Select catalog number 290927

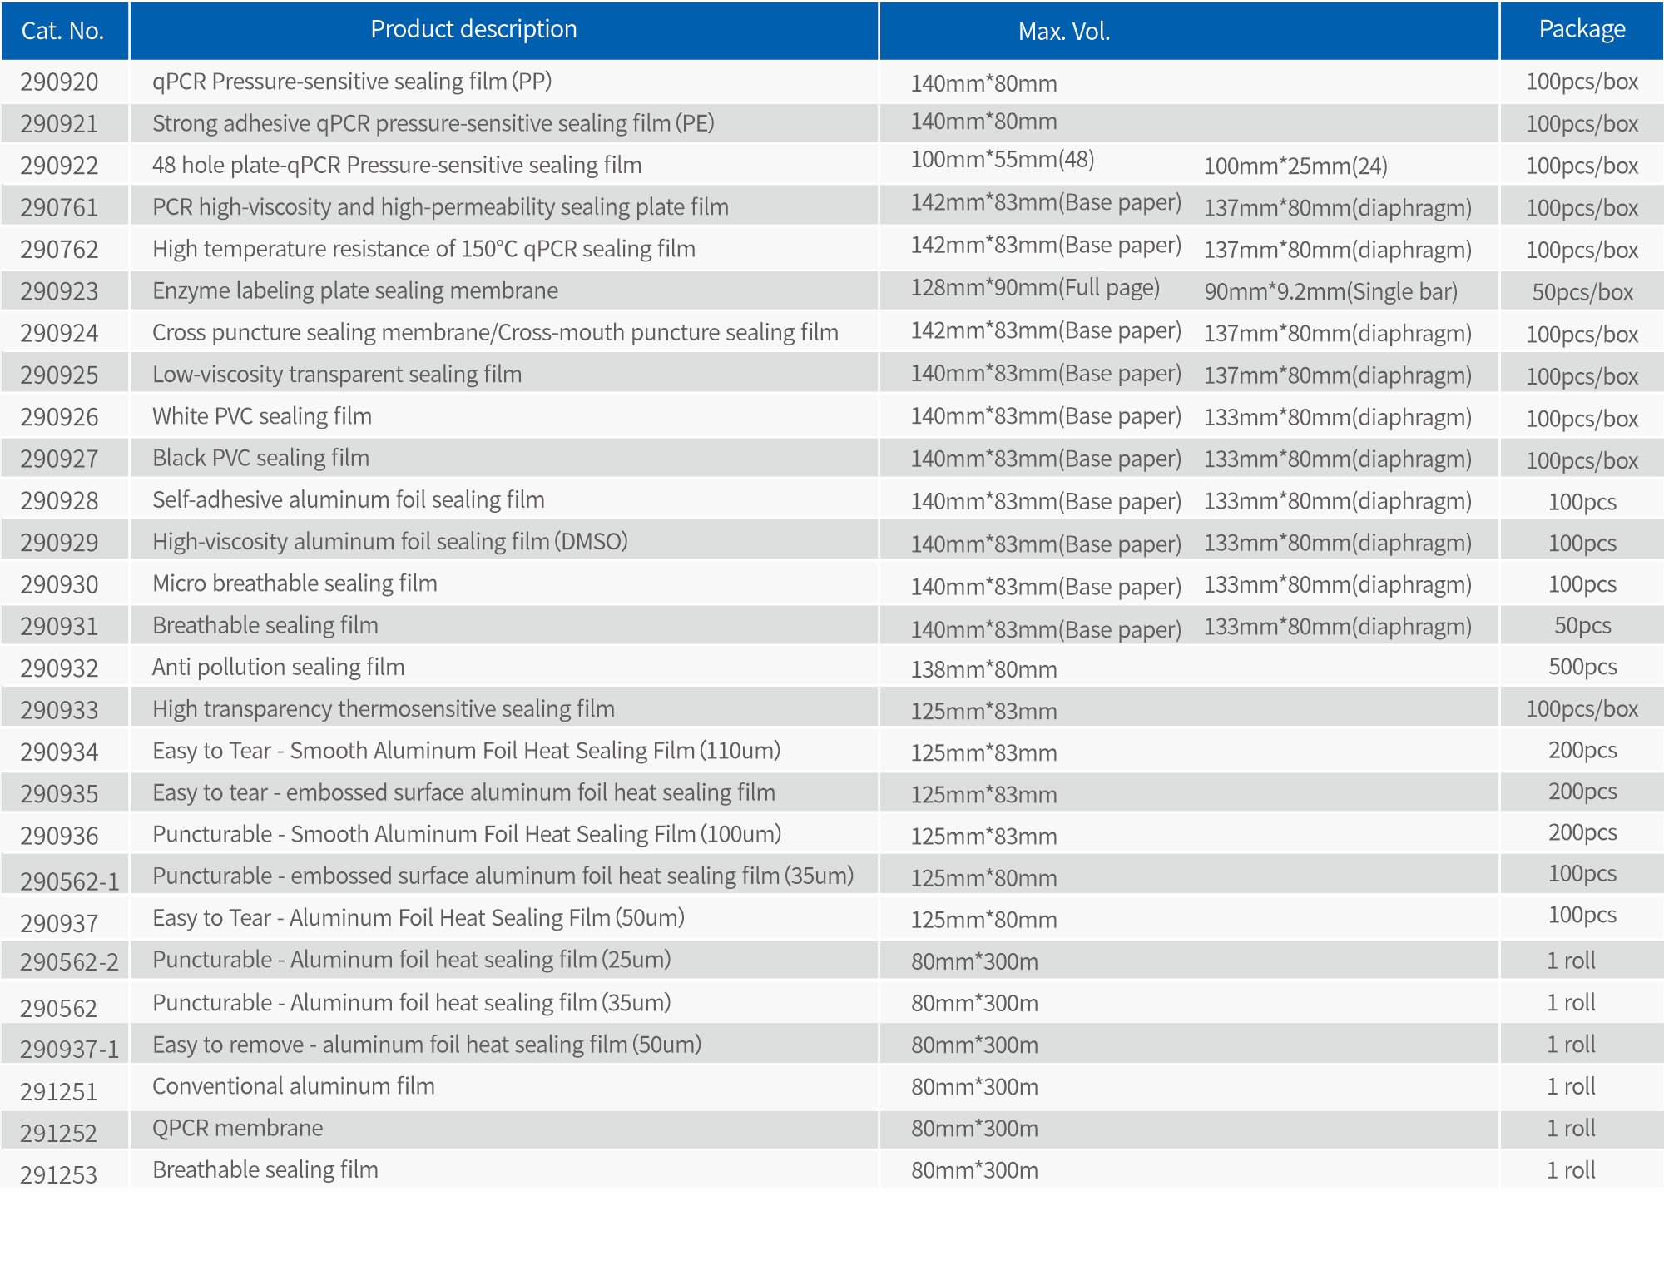point(59,459)
